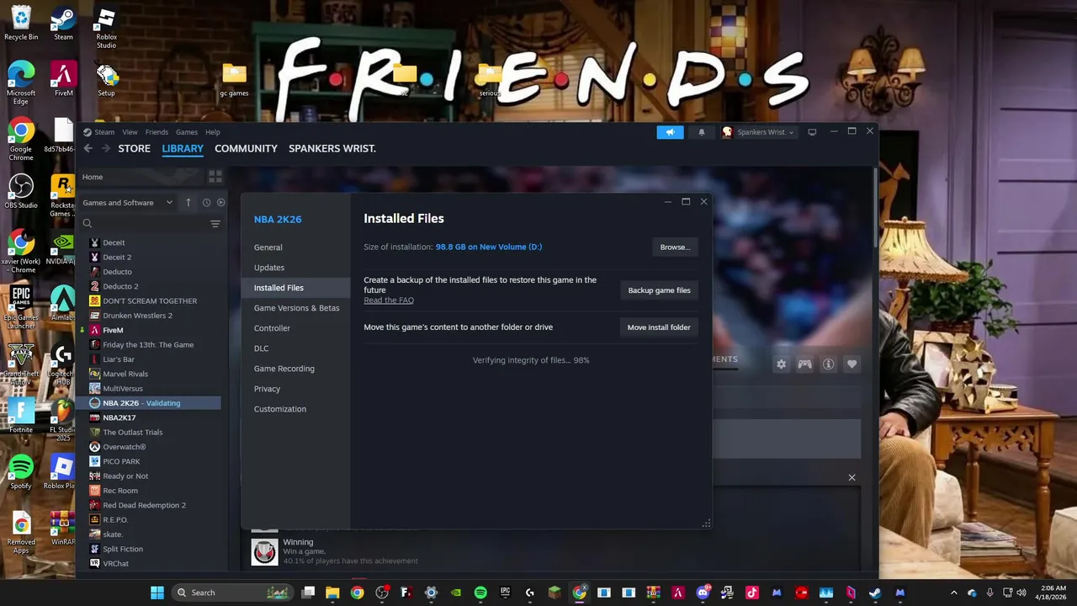This screenshot has height=606, width=1077.
Task: Open the Help menu
Action: (x=213, y=132)
